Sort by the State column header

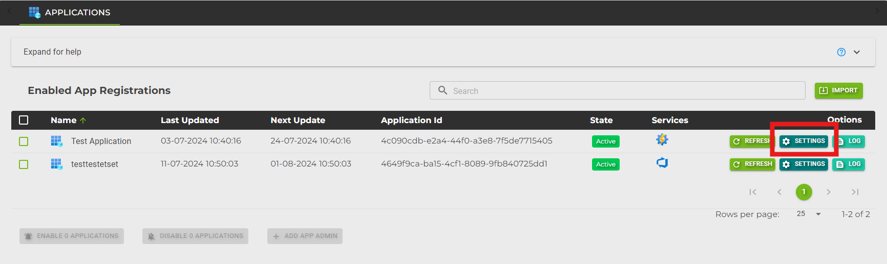601,120
